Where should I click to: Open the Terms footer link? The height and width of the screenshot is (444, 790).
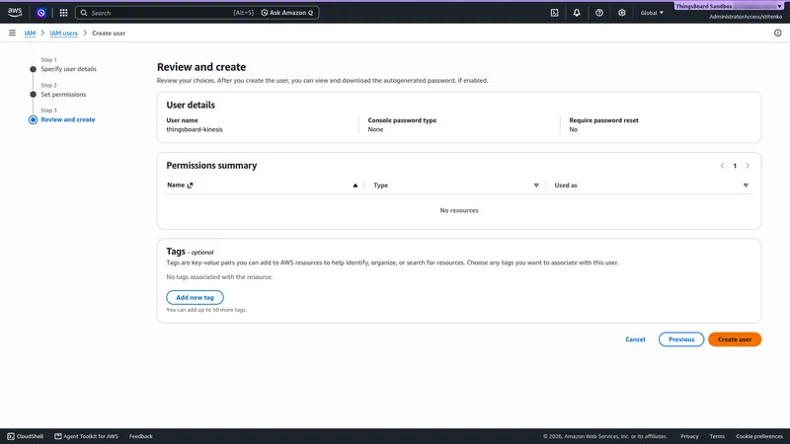717,436
